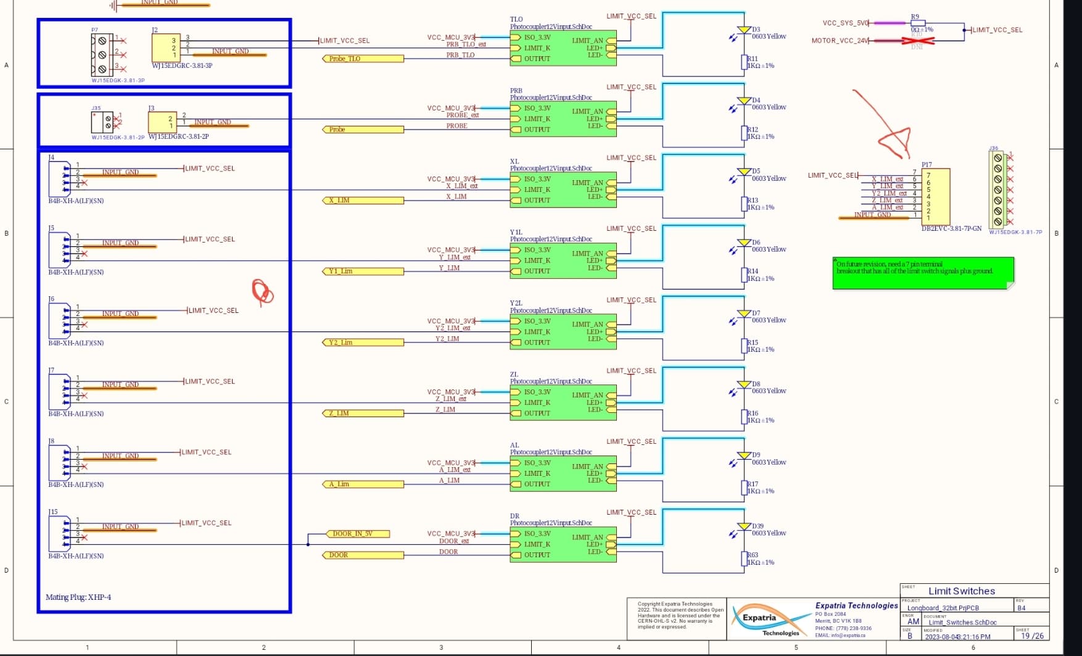Image resolution: width=1082 pixels, height=656 pixels.
Task: Open the Y1L photocoupler sheet block
Action: pos(563,260)
